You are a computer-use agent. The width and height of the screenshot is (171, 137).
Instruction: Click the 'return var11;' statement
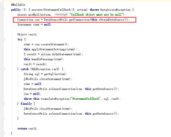(27, 128)
